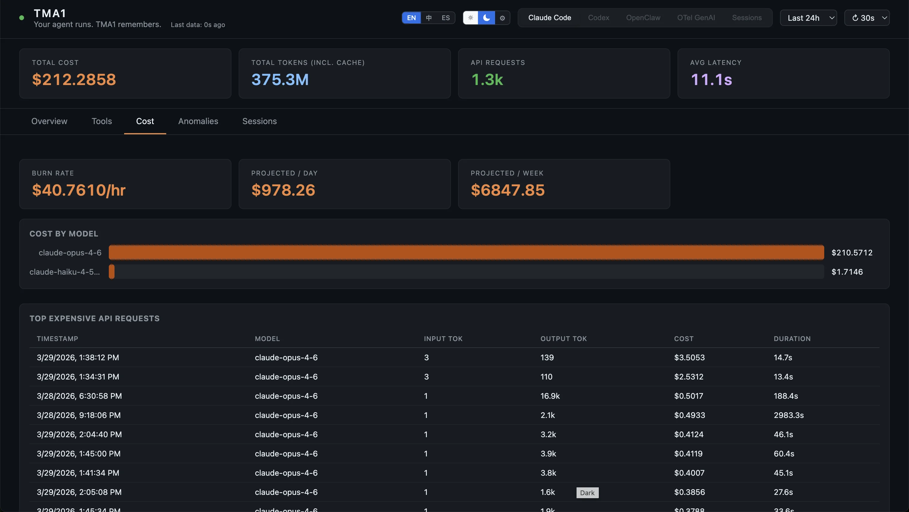Enable the moon toggle in theme control
The width and height of the screenshot is (909, 512).
(486, 18)
